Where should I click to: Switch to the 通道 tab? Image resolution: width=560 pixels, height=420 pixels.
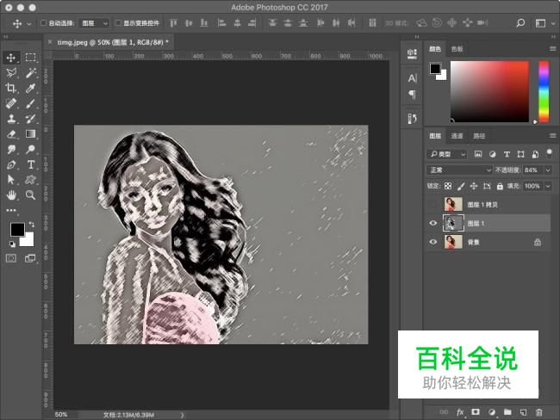[457, 136]
